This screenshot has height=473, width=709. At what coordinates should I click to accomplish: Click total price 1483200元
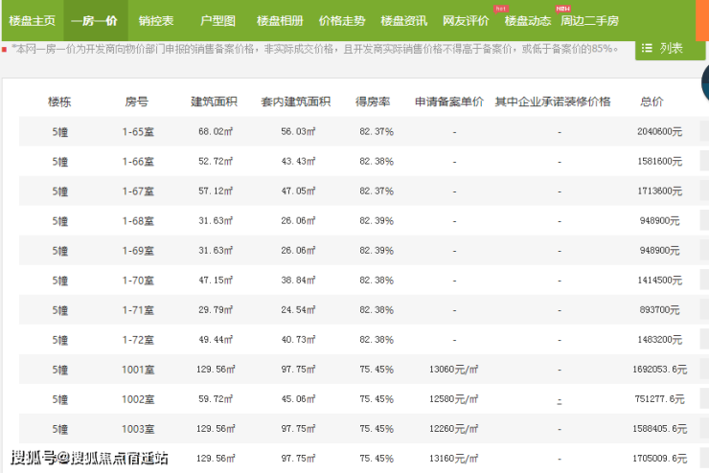(660, 340)
